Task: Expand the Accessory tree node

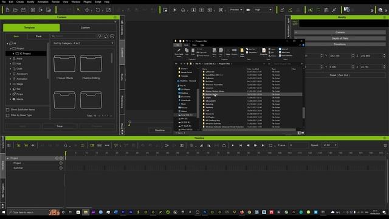Action: [x=10, y=74]
